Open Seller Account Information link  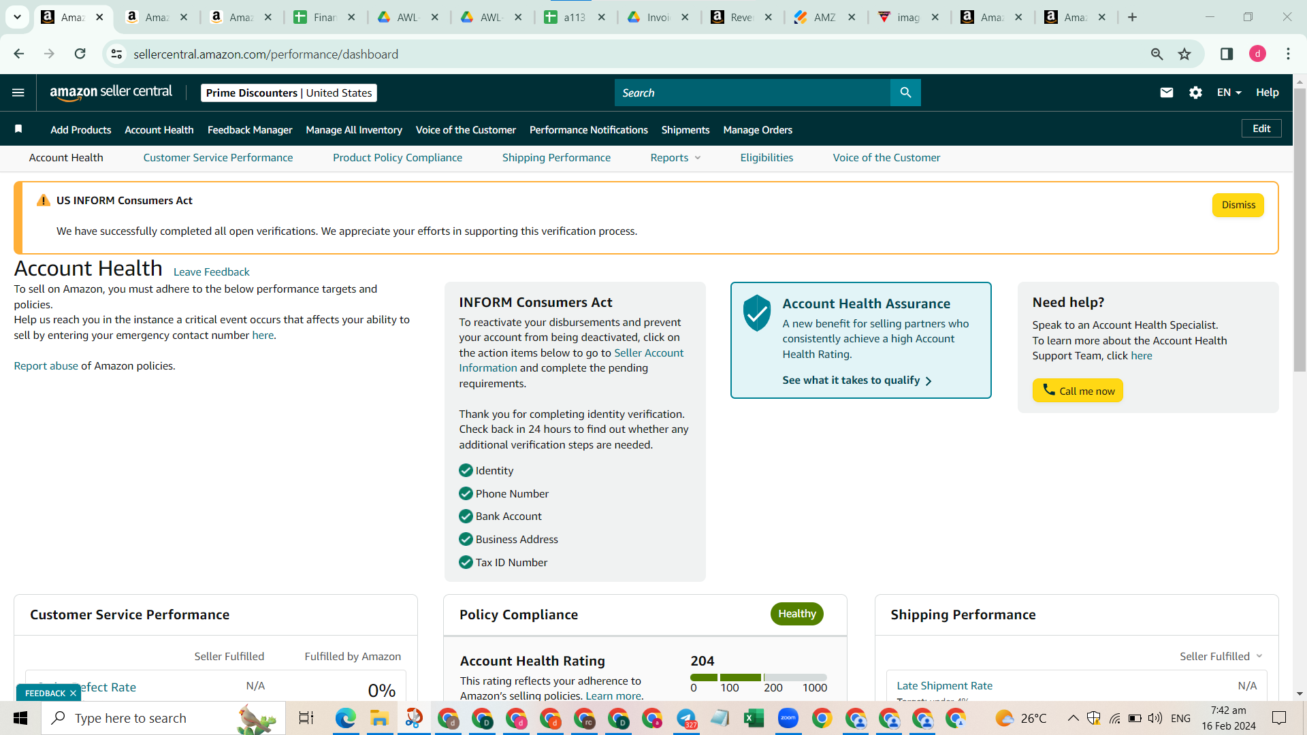[572, 360]
